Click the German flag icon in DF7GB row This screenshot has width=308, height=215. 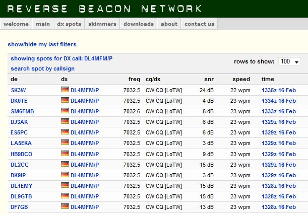tap(65, 206)
